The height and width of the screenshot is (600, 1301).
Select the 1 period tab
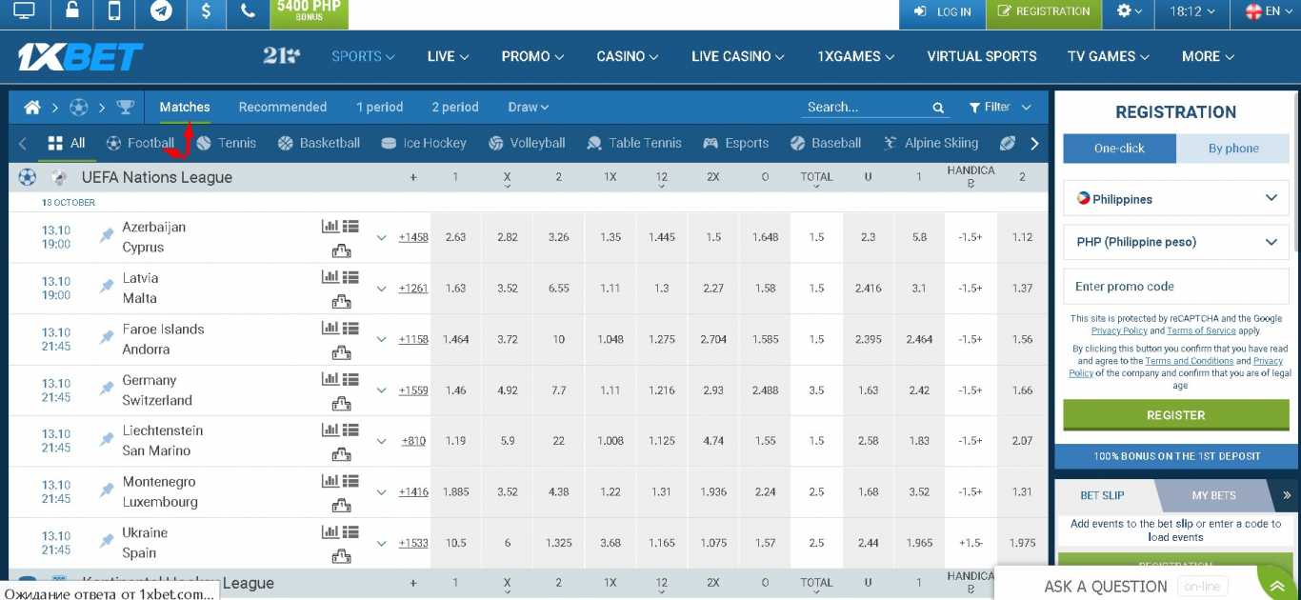click(x=380, y=107)
